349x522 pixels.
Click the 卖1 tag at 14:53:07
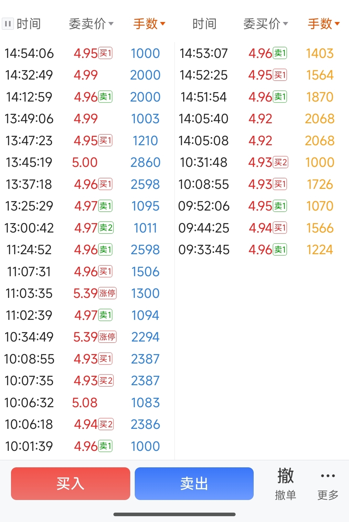(x=280, y=53)
